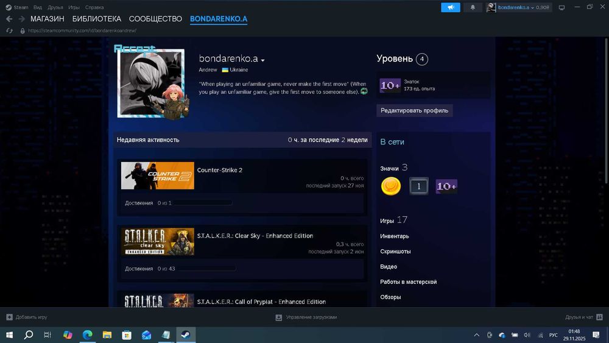Image resolution: width=609 pixels, height=343 pixels.
Task: Open Обзоры link
Action: pyautogui.click(x=390, y=297)
